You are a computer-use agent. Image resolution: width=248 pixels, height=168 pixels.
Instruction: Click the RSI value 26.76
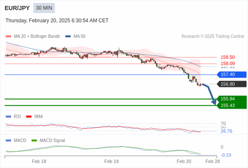coord(226,131)
